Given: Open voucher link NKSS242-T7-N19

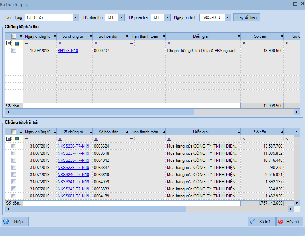Looking at the screenshot, I should tap(73, 189).
